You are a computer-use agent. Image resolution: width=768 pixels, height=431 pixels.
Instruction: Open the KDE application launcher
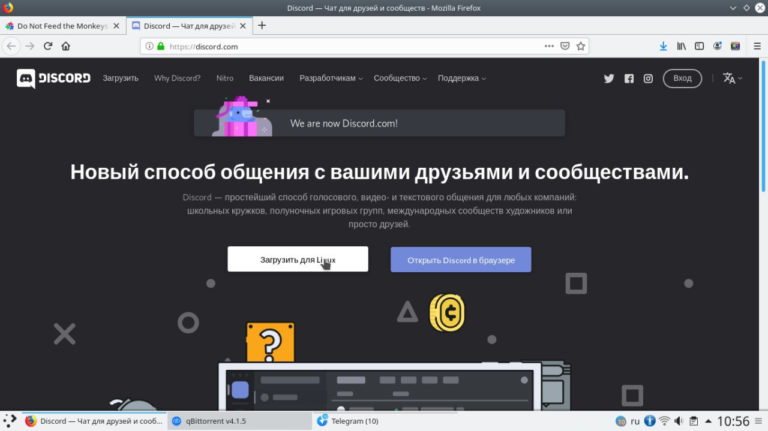[x=10, y=421]
